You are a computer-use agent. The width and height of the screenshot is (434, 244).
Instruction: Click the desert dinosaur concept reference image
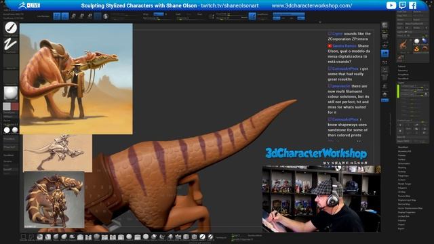click(x=76, y=79)
